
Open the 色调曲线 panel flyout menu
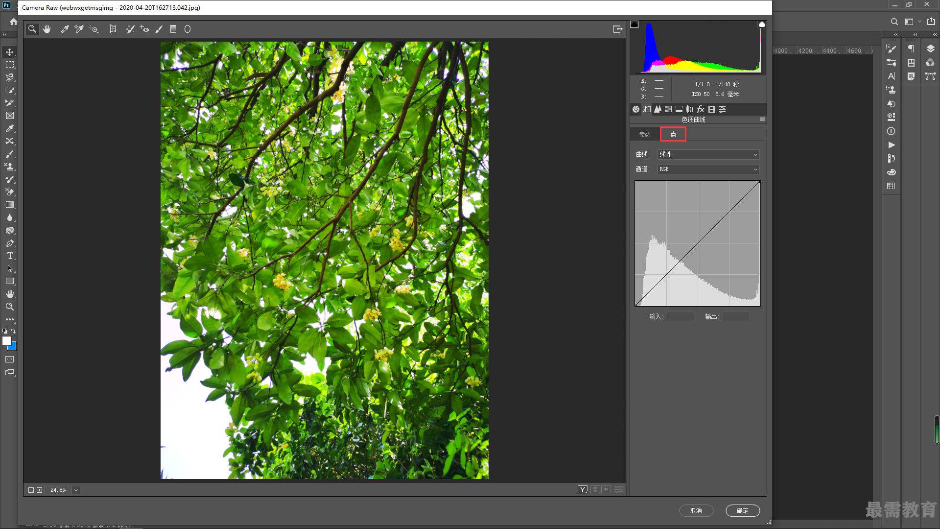coord(762,120)
